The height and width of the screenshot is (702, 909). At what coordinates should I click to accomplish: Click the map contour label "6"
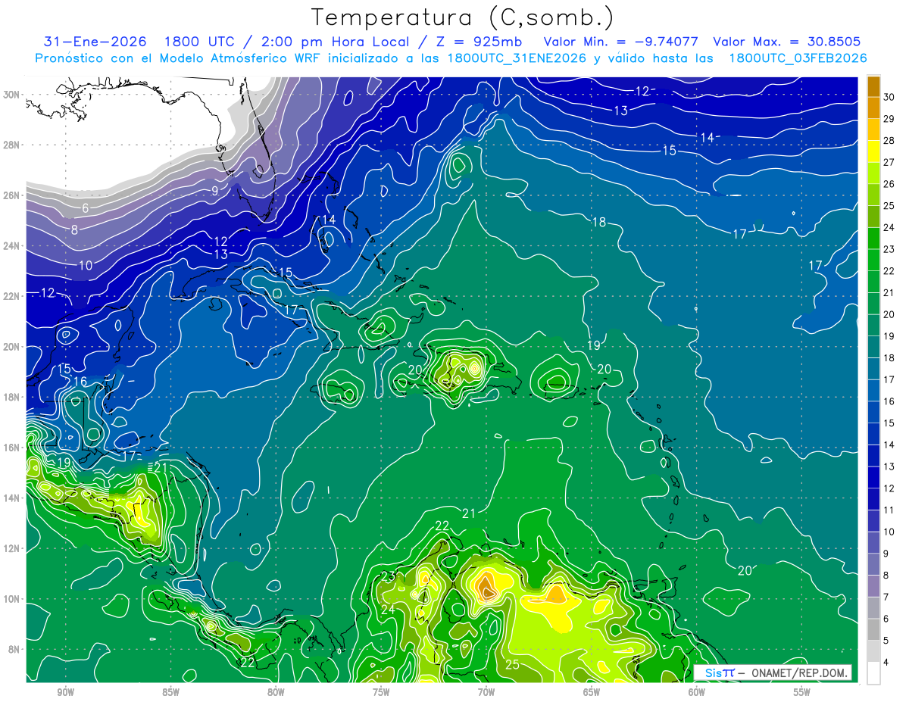point(86,207)
